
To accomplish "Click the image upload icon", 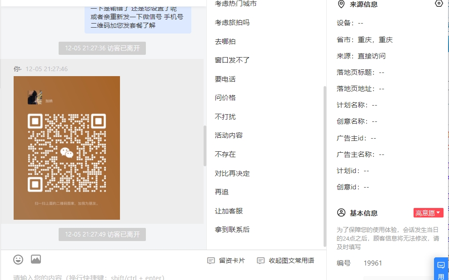I will [x=36, y=259].
